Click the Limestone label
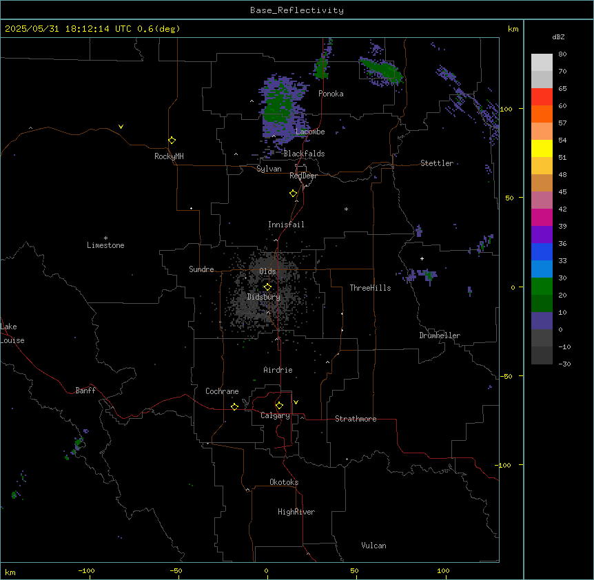 (105, 245)
